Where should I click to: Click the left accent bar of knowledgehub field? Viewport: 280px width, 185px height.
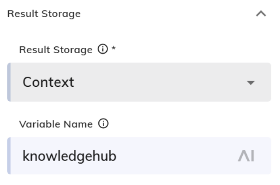(x=8, y=156)
